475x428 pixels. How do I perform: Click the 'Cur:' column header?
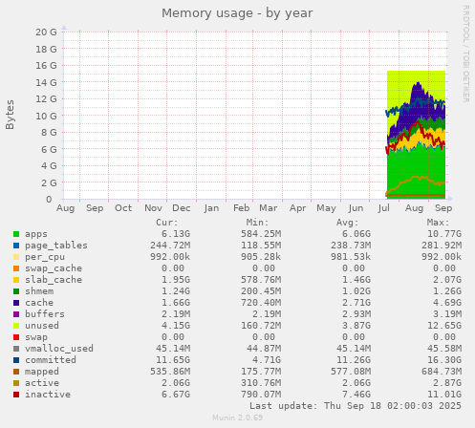click(x=167, y=223)
